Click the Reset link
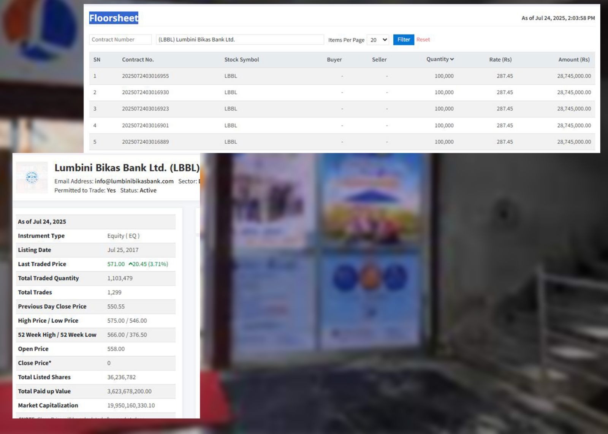Screen dimensions: 608x434 423,40
